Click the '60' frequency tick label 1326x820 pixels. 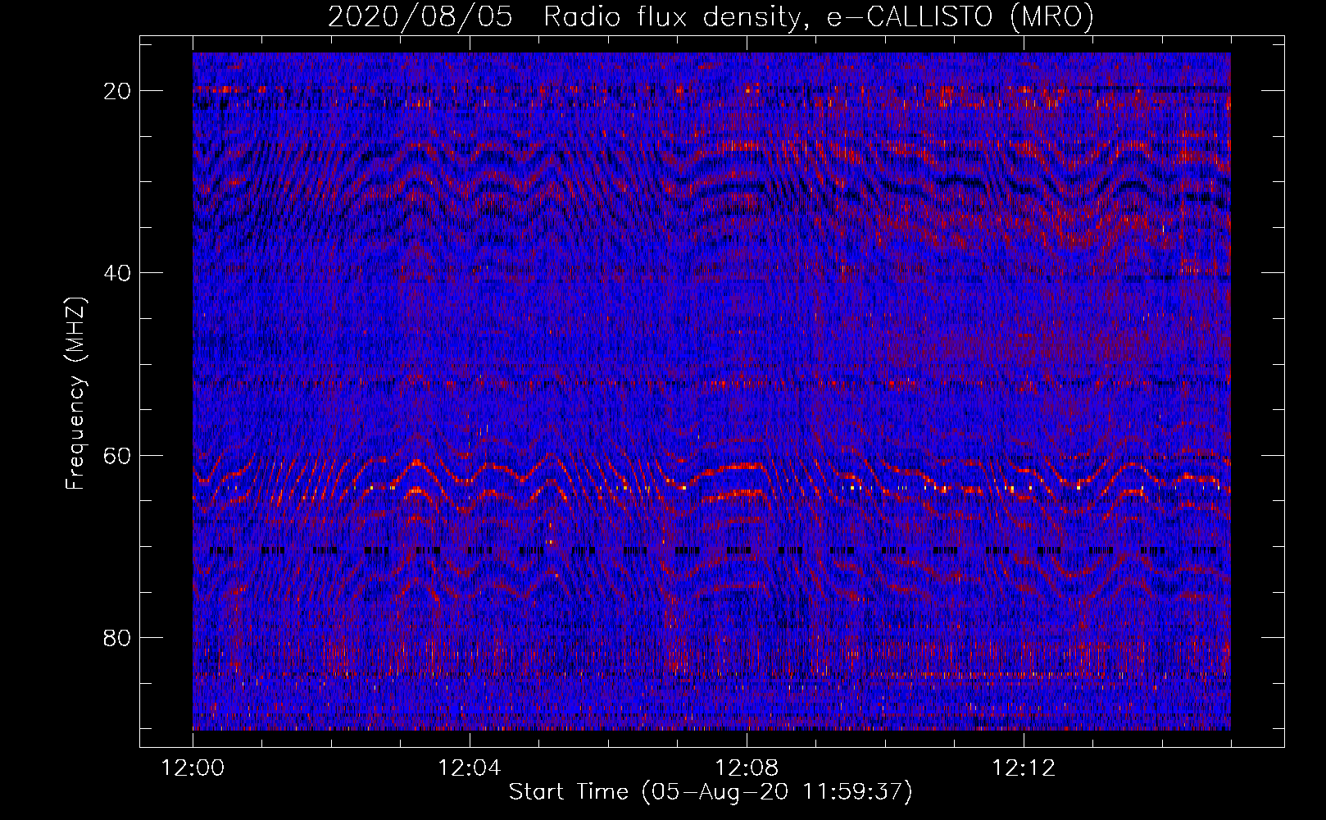pos(118,456)
